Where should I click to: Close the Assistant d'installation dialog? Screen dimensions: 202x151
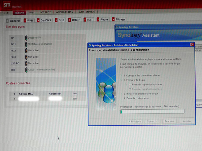(192, 44)
